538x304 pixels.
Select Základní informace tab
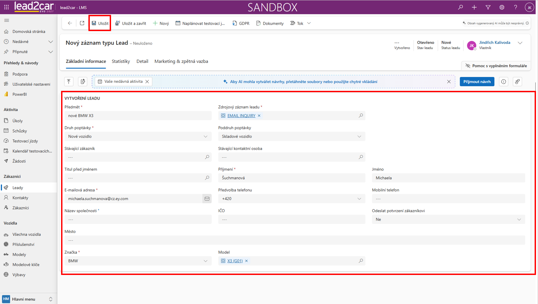point(86,61)
